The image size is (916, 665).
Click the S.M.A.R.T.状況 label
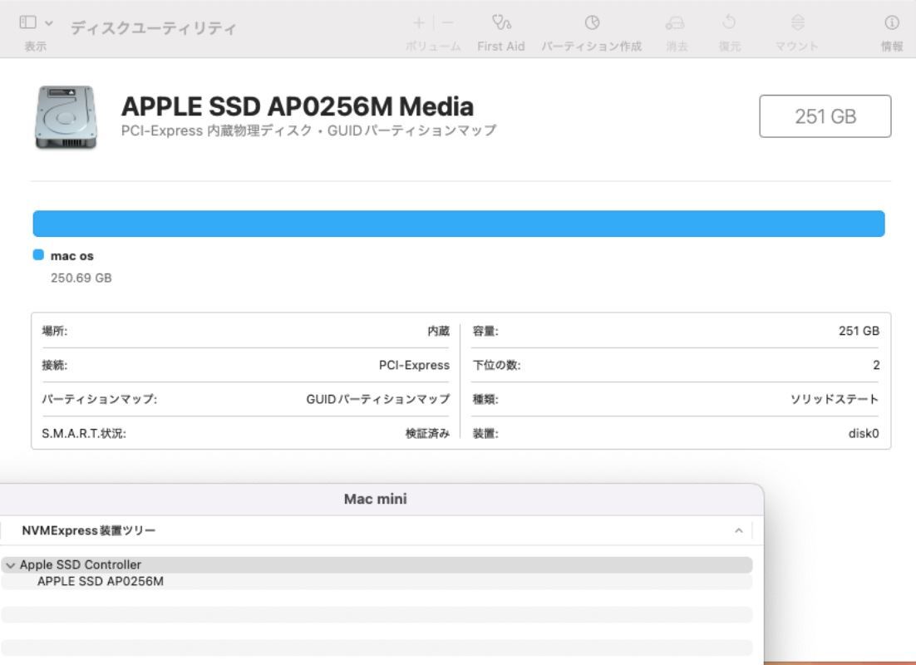84,434
